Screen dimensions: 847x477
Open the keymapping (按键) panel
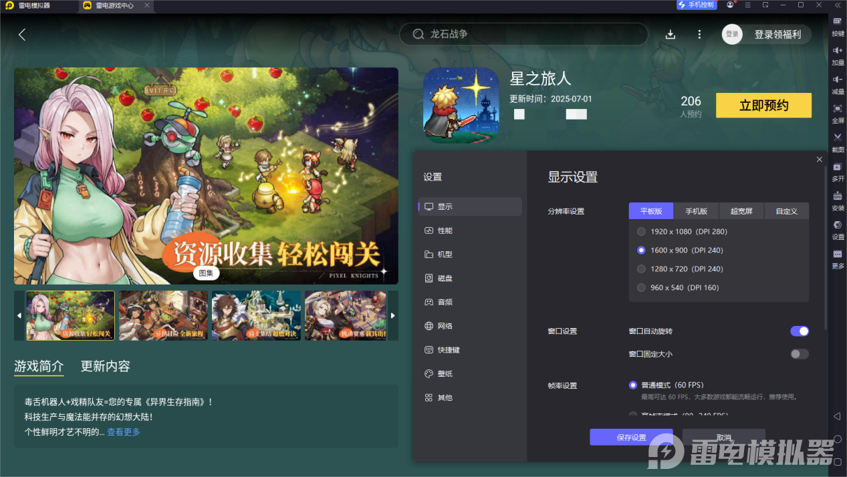[x=837, y=27]
